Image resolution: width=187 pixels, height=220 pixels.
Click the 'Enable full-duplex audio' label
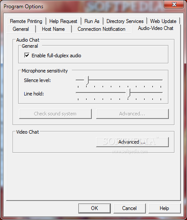(56, 56)
